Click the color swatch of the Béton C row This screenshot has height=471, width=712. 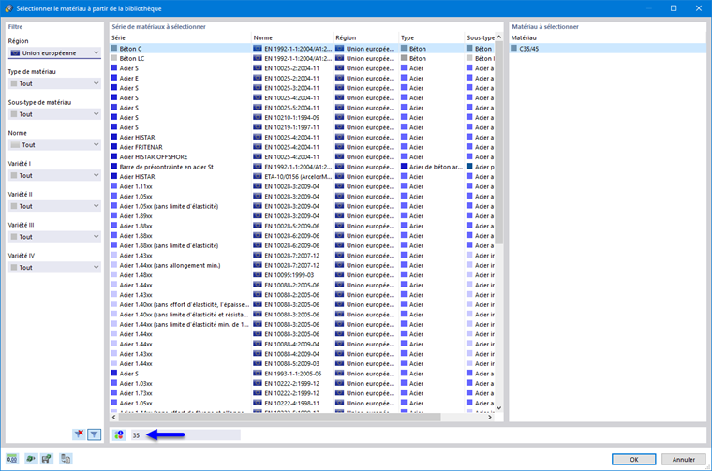(114, 48)
